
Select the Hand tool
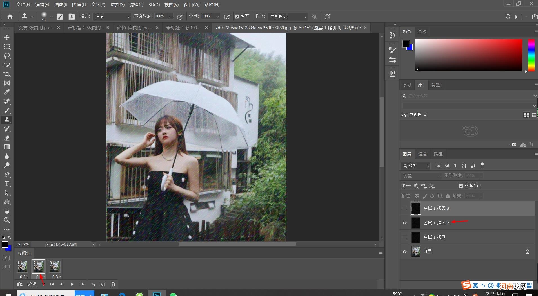point(7,211)
